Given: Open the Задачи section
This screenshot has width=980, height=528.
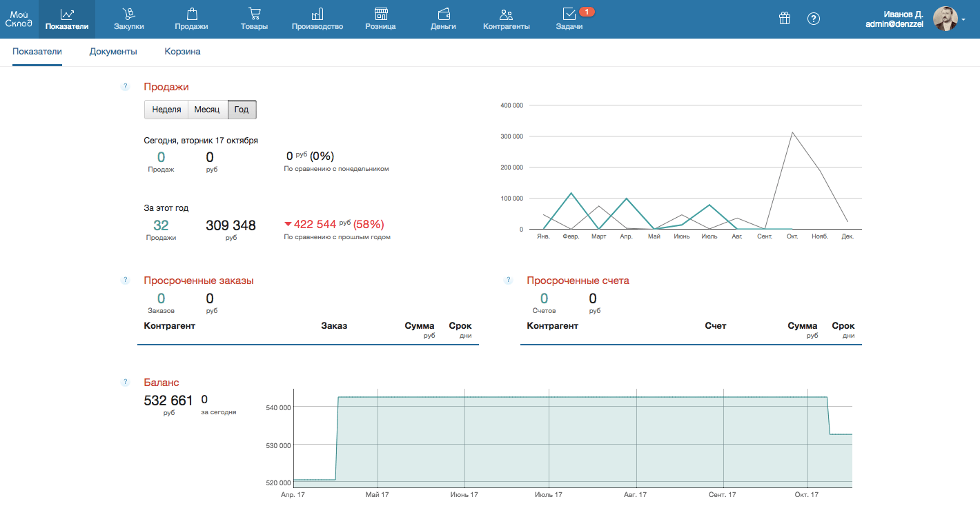Looking at the screenshot, I should tap(569, 19).
